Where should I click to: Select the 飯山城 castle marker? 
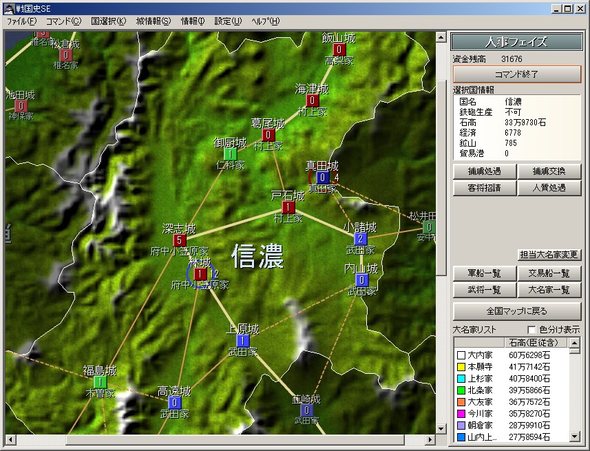339,50
